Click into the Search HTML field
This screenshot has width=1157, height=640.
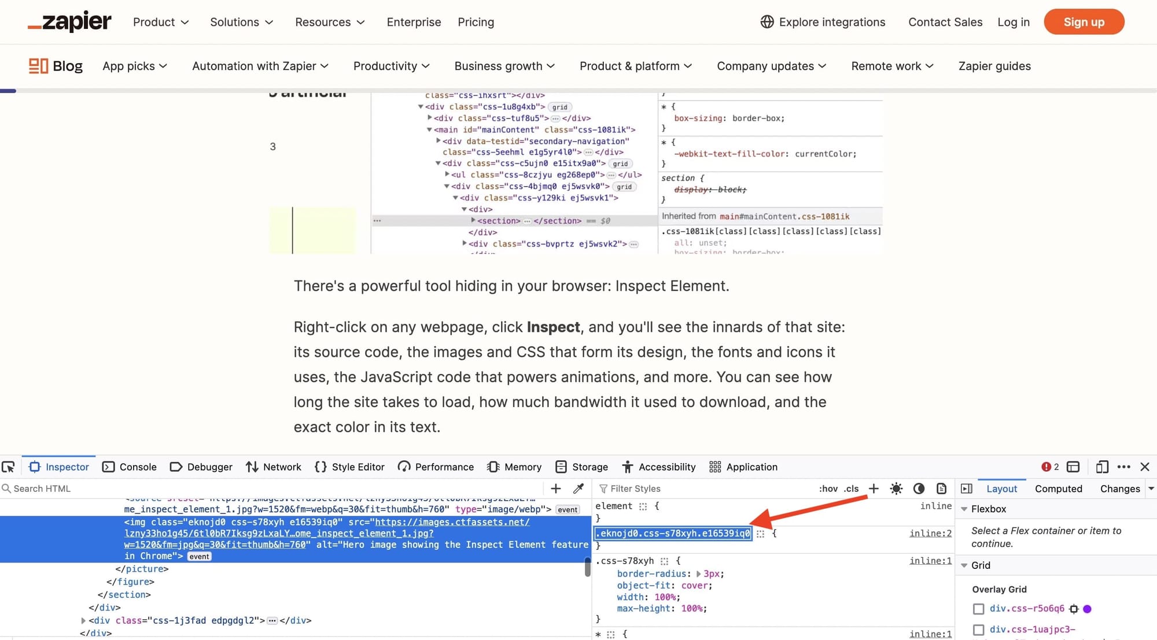pyautogui.click(x=40, y=489)
